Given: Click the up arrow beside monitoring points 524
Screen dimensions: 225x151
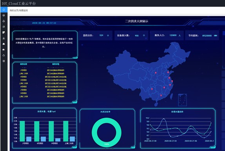Looking at the screenshot, I should [108, 36].
